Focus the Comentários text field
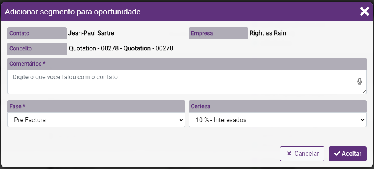The width and height of the screenshot is (374, 169). pyautogui.click(x=180, y=82)
